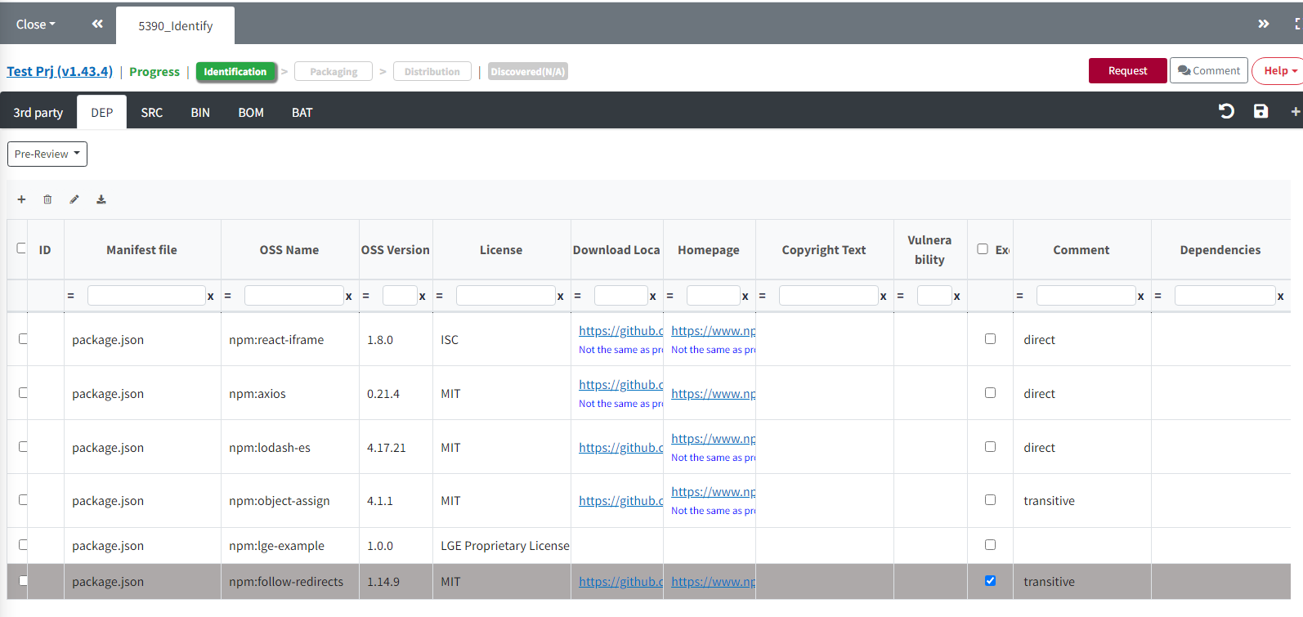Switch to the SRC tab

(x=152, y=112)
